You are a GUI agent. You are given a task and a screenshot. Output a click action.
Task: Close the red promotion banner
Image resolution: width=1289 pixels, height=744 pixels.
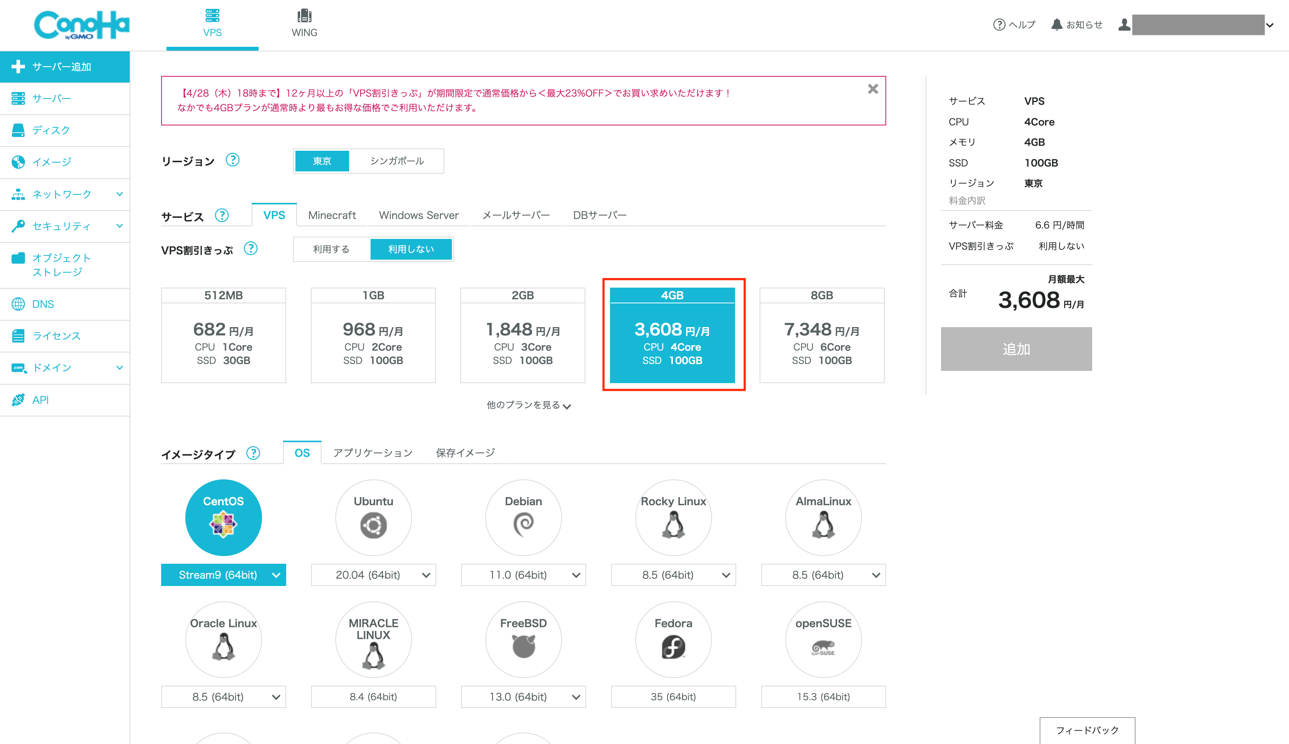coord(873,89)
